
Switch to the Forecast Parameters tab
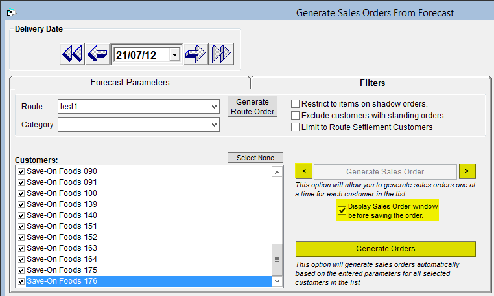pos(130,82)
